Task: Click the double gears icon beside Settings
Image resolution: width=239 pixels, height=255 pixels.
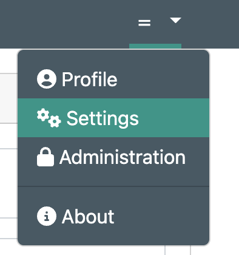Action: tap(49, 118)
